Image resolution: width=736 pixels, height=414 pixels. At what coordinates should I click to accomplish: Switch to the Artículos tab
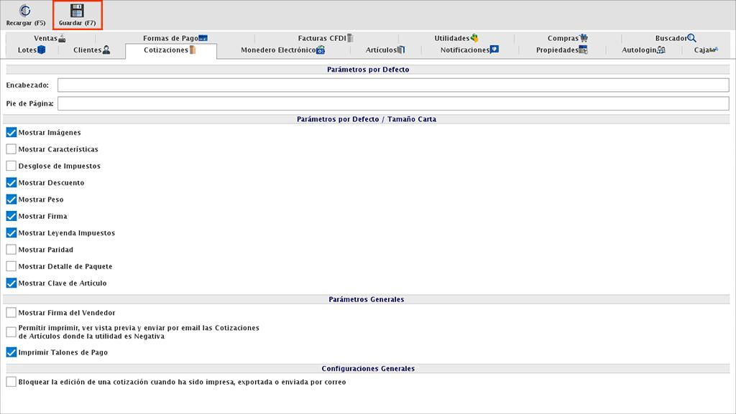click(x=385, y=50)
